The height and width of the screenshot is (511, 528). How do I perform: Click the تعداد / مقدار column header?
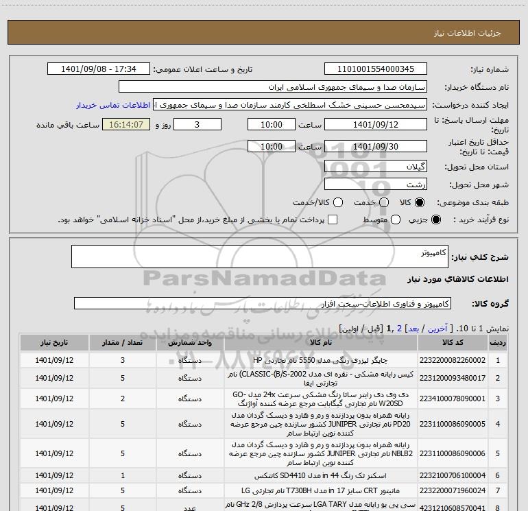click(123, 342)
